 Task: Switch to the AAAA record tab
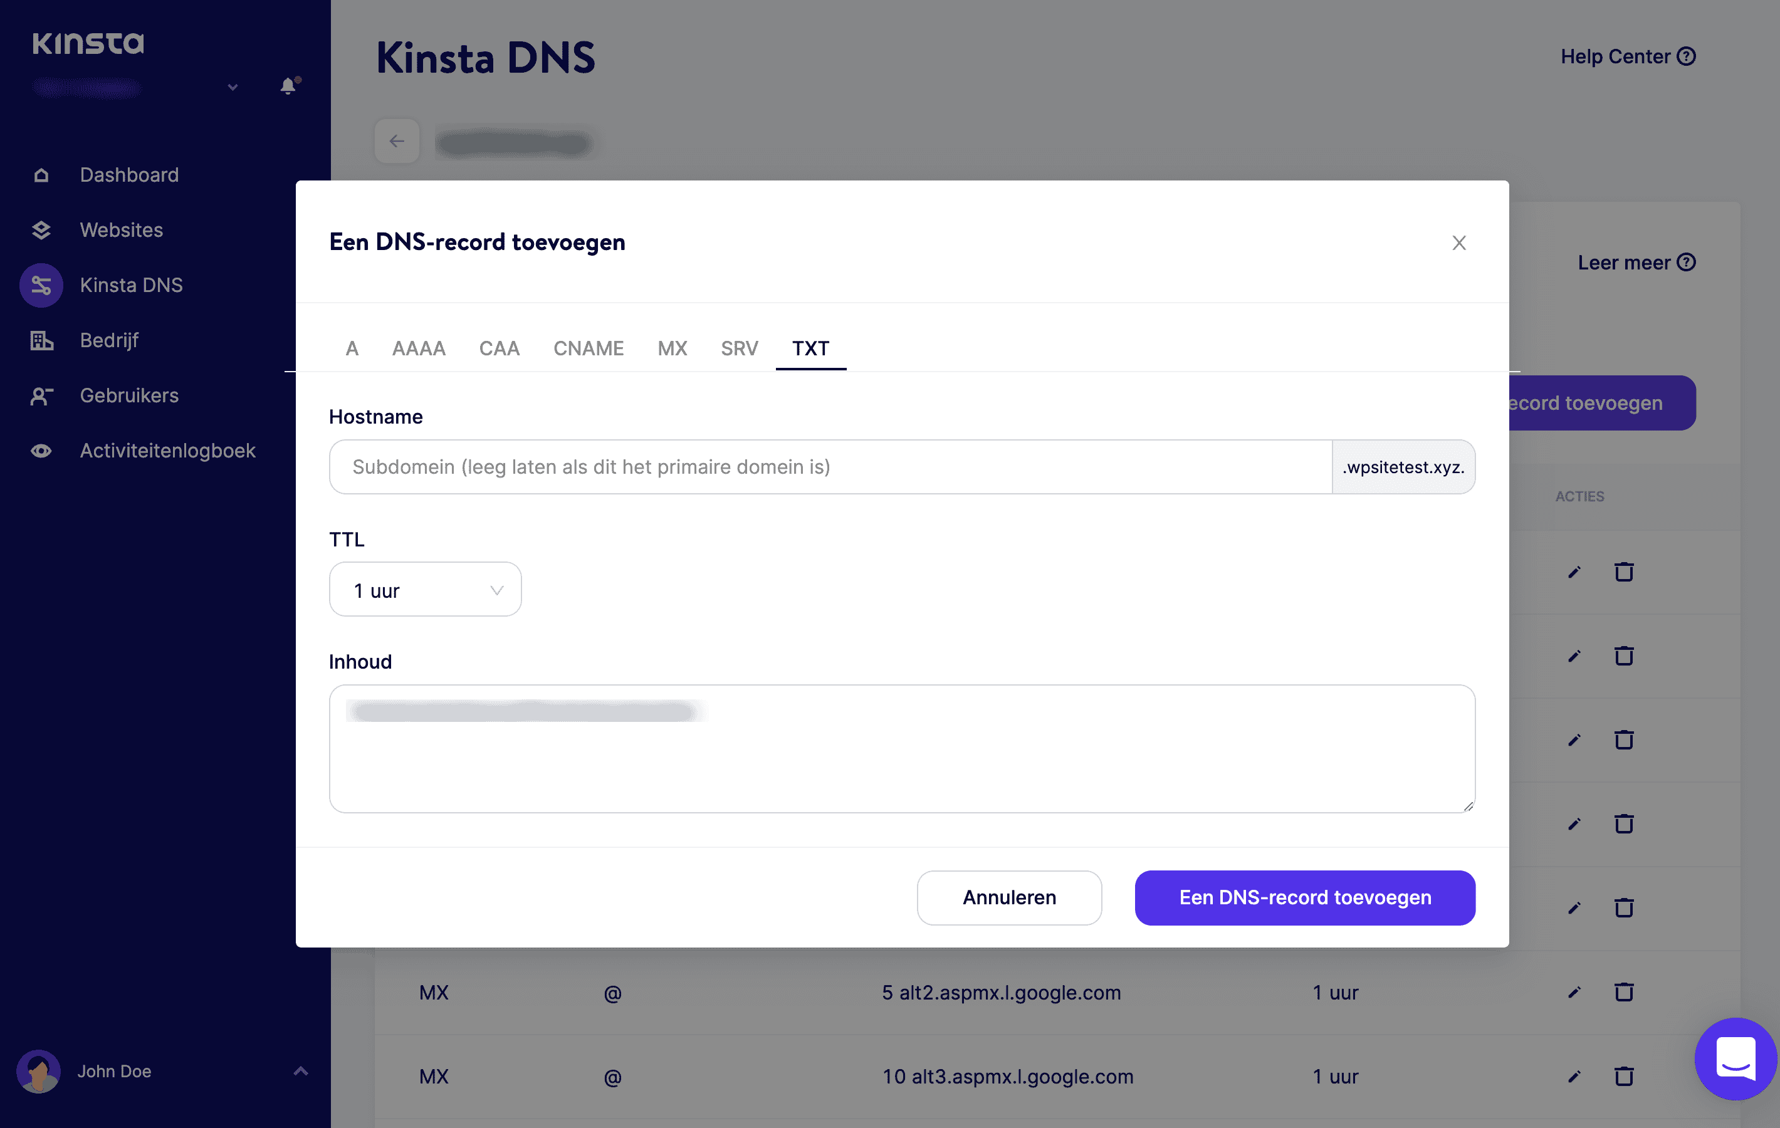pos(419,348)
